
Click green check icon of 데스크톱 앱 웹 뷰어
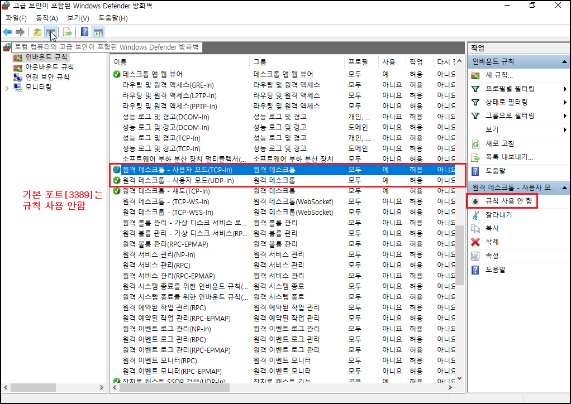pos(117,74)
